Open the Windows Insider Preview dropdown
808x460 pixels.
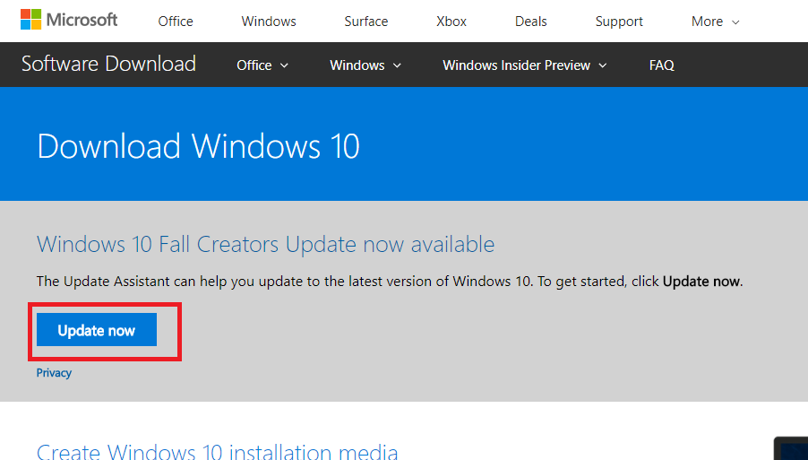coord(525,65)
